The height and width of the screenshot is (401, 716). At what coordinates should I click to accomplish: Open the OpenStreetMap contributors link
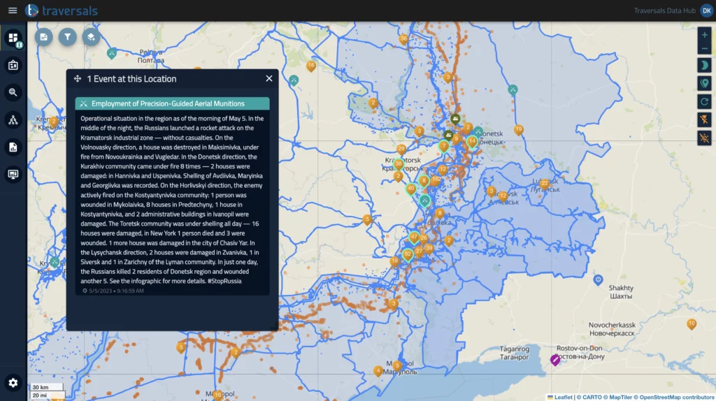coord(676,398)
